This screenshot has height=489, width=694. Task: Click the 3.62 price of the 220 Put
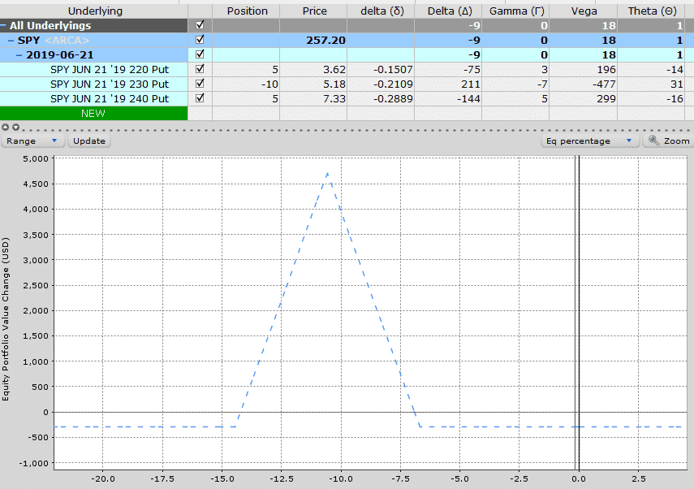point(334,70)
